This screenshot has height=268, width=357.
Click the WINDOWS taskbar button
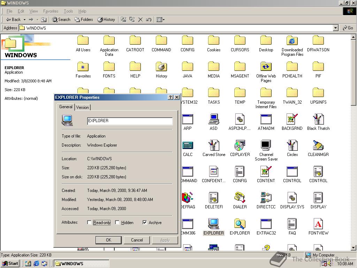coord(82,263)
